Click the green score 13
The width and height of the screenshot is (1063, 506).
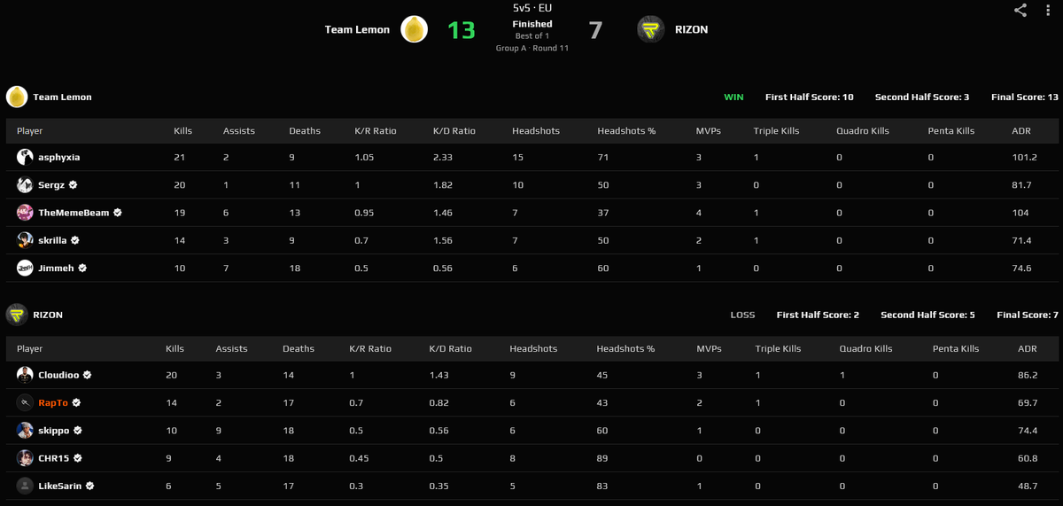(461, 30)
